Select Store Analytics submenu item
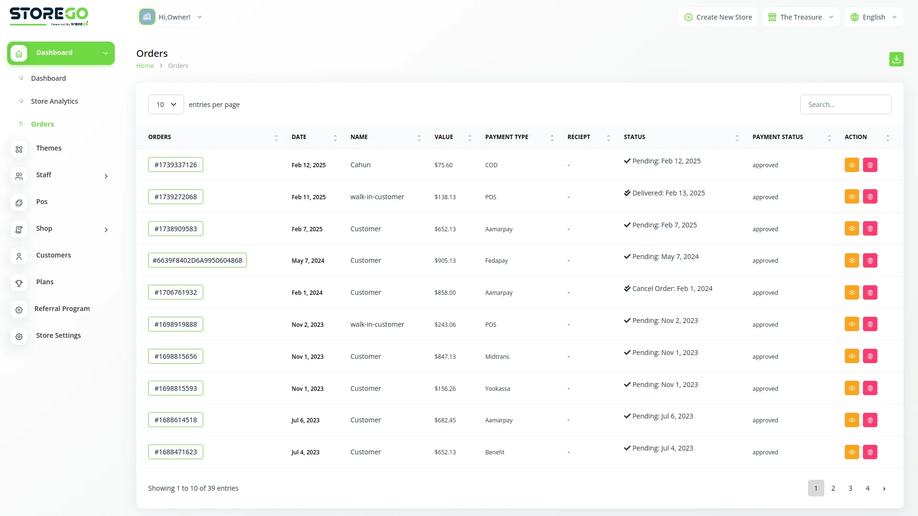 click(54, 101)
